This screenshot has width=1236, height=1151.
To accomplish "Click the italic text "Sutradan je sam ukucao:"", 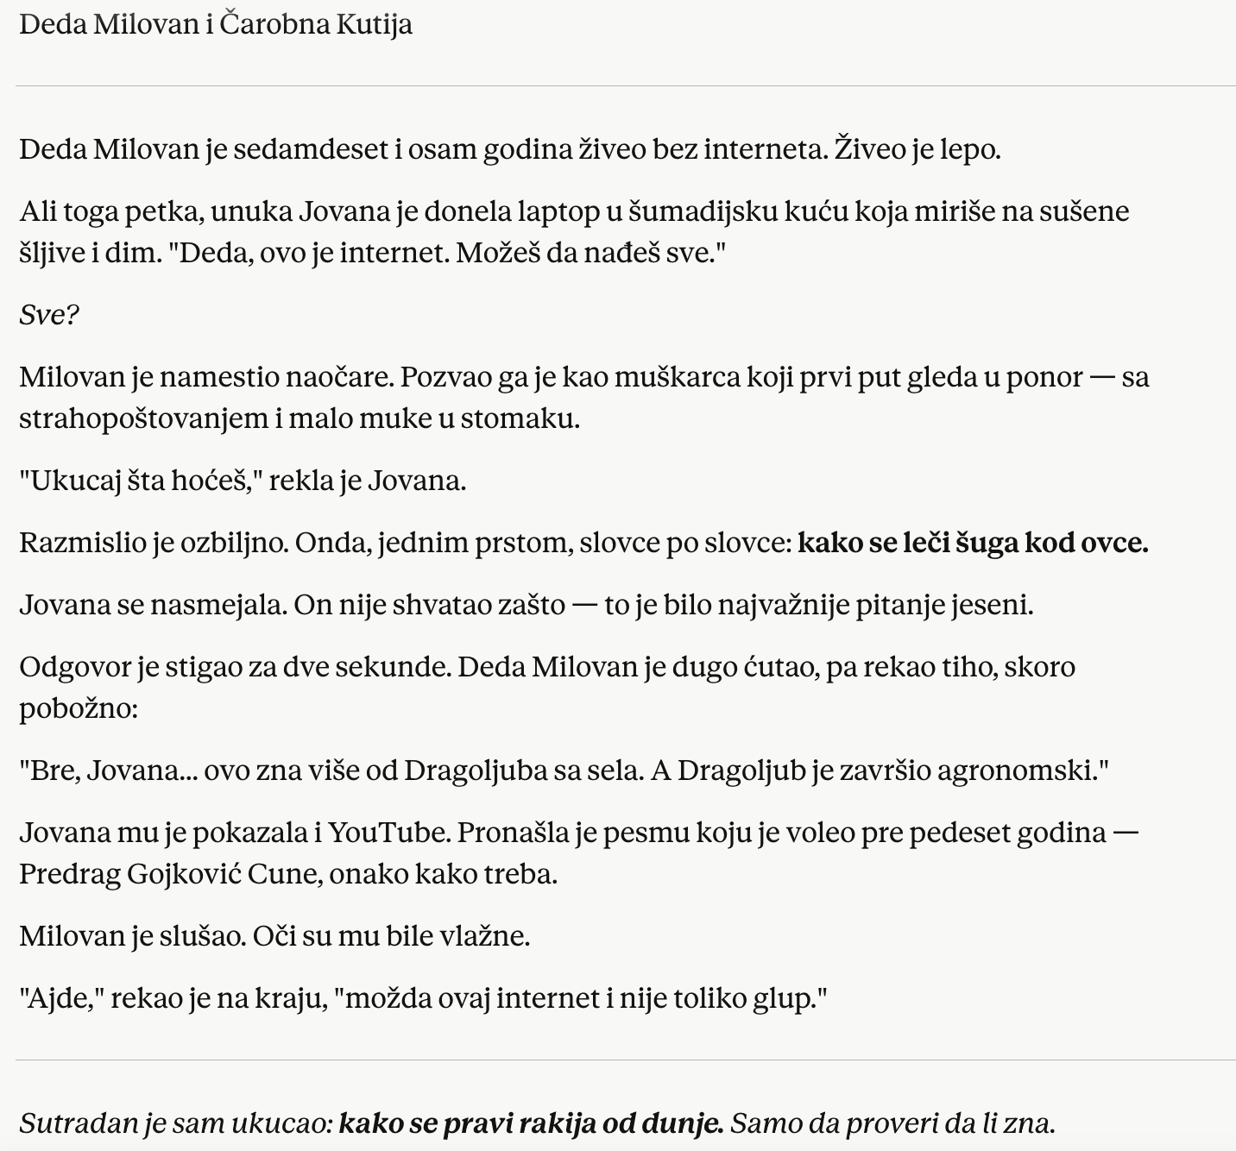I will pos(176,1123).
